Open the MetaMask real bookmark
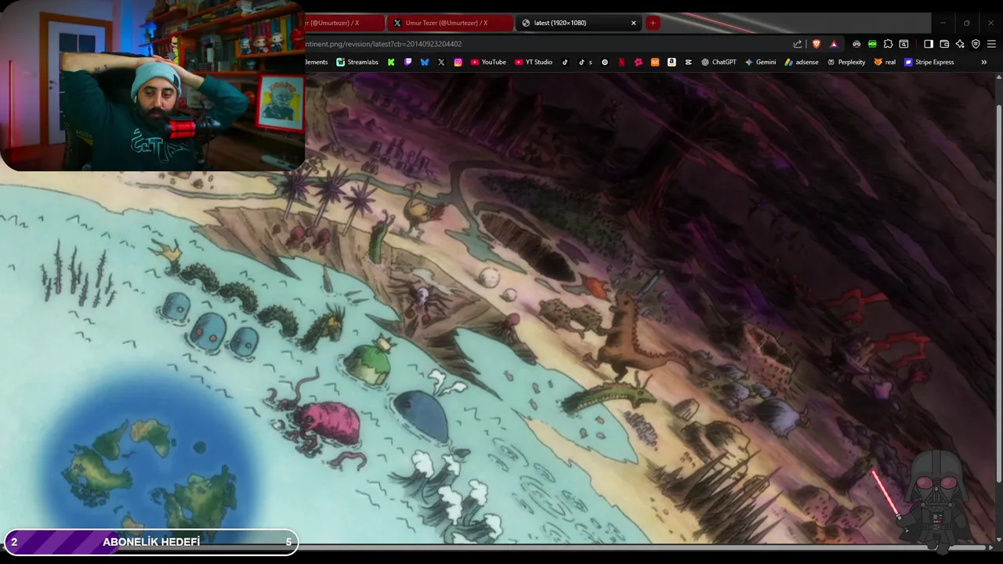Screen dimensions: 1003x564 click(x=885, y=62)
